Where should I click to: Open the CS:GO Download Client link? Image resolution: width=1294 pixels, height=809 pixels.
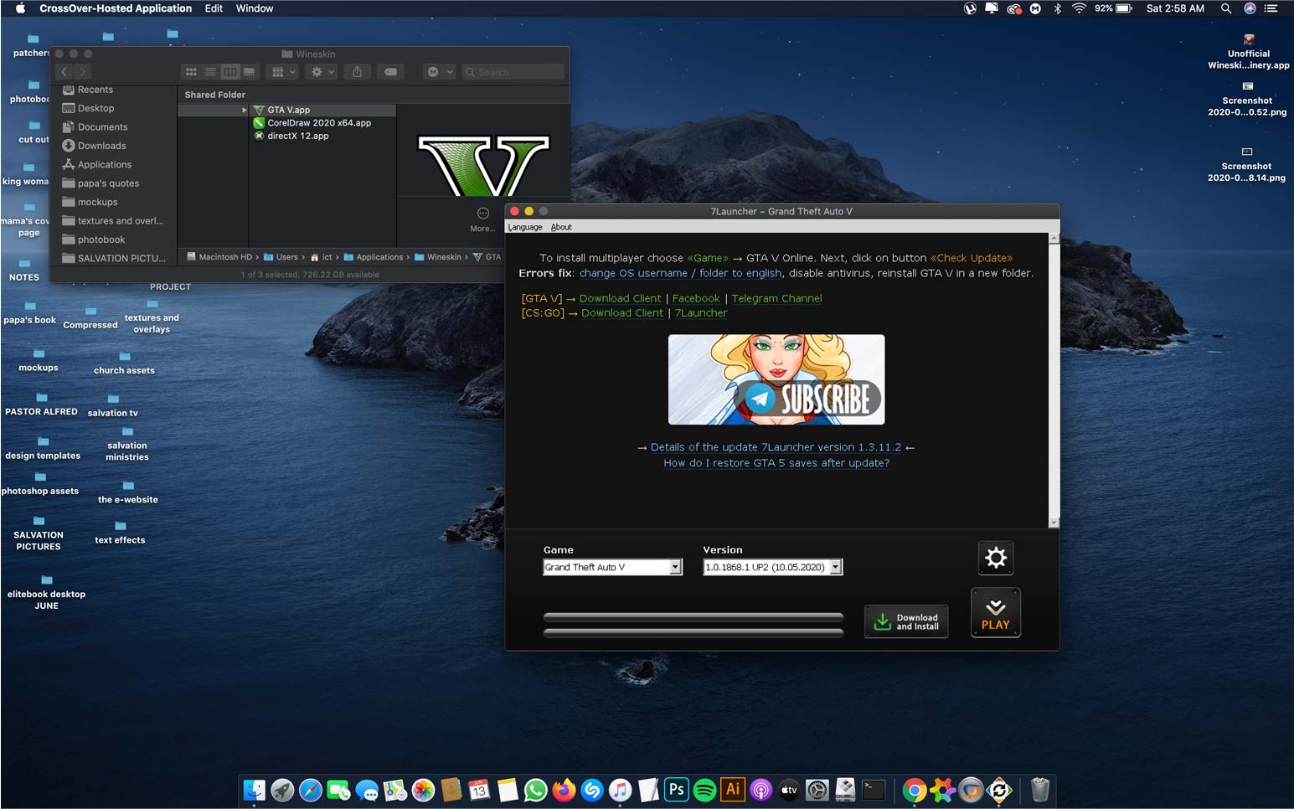[622, 313]
